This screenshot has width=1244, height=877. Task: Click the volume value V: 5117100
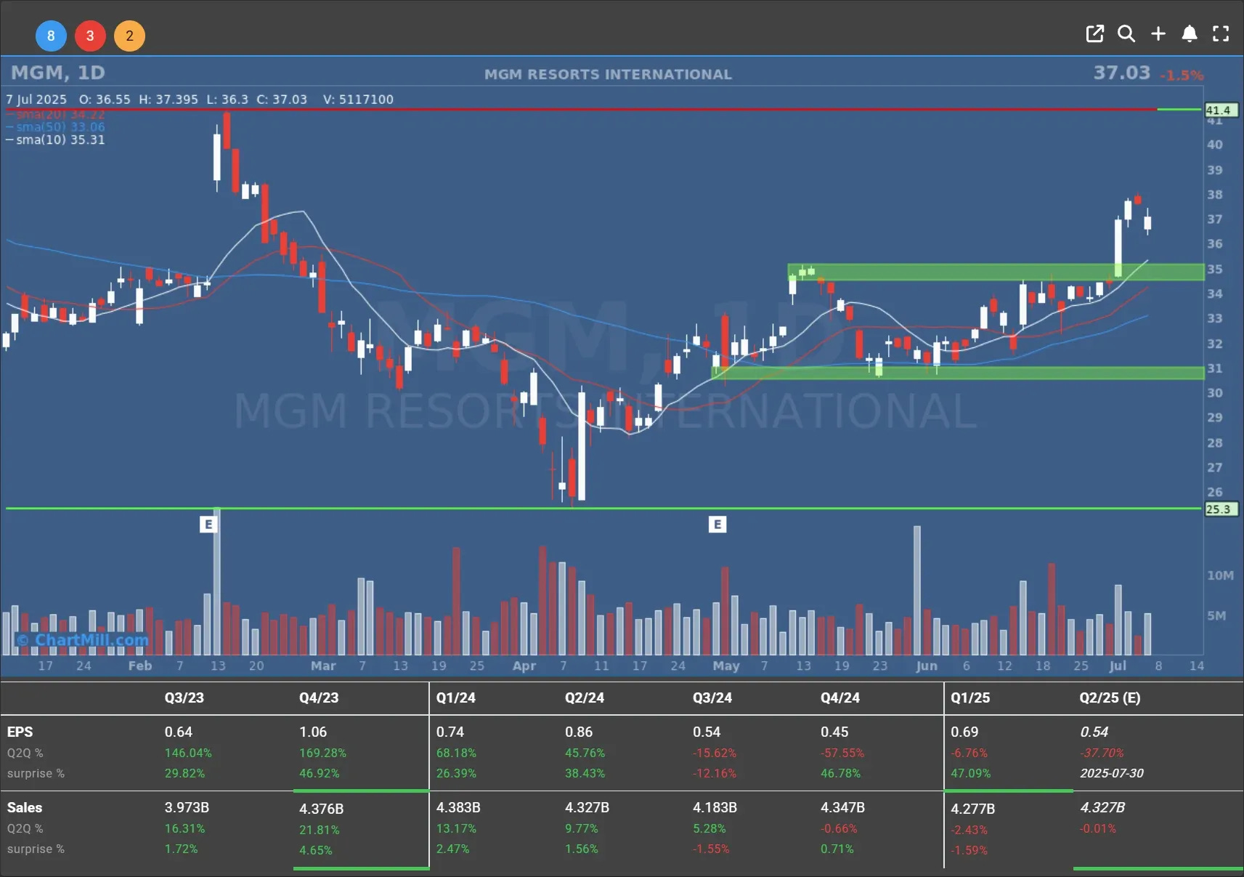(x=358, y=100)
